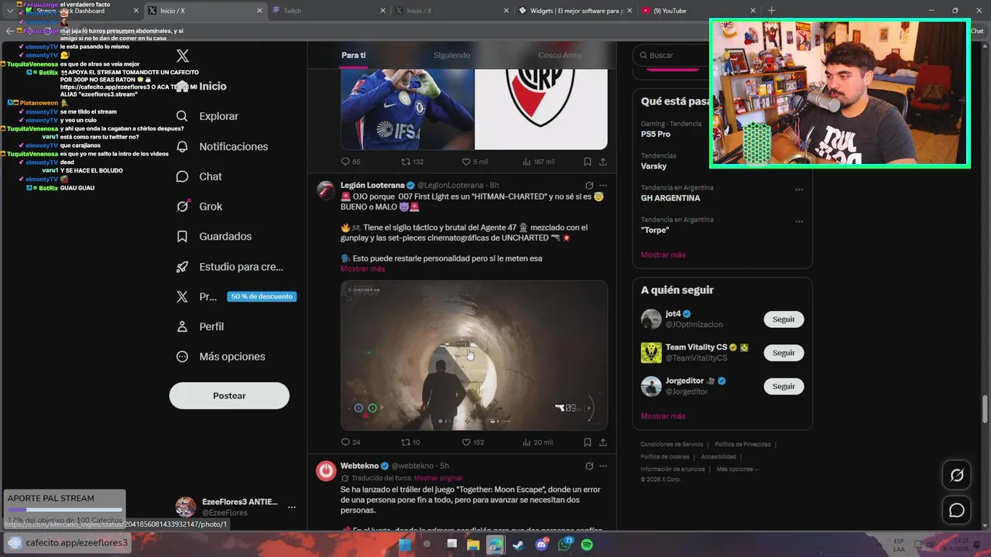This screenshot has width=991, height=557.
Task: Share the Legión Looterana post
Action: tap(602, 443)
